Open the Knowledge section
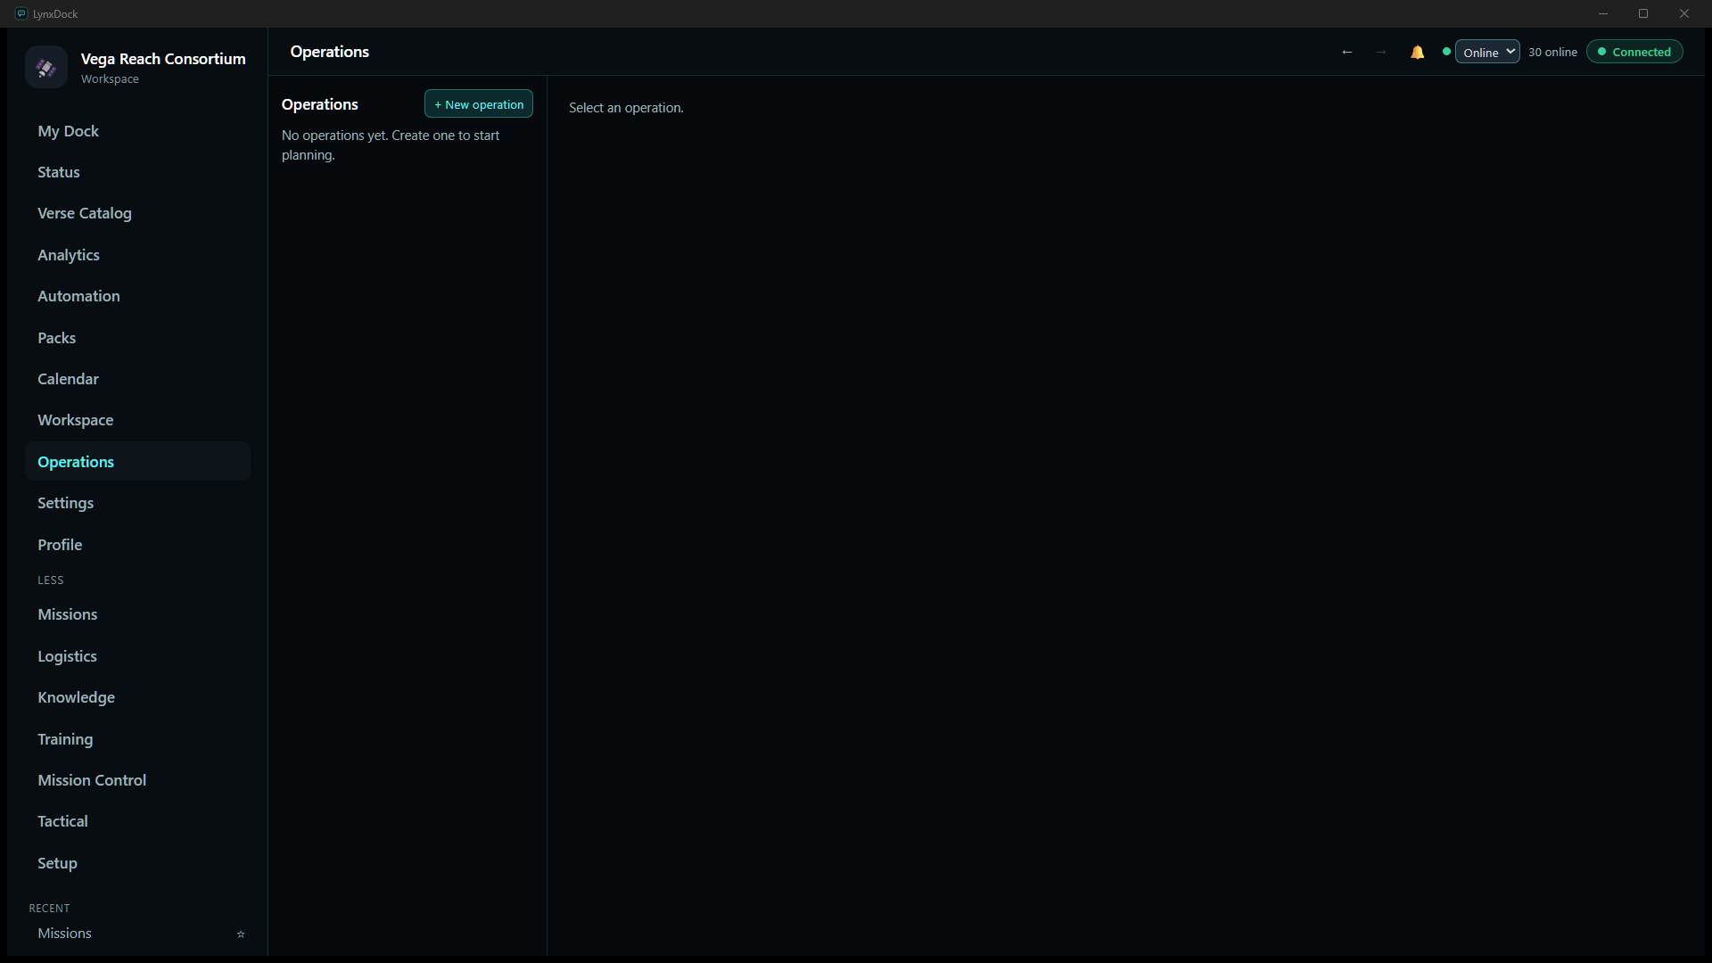Image resolution: width=1712 pixels, height=963 pixels. click(137, 697)
